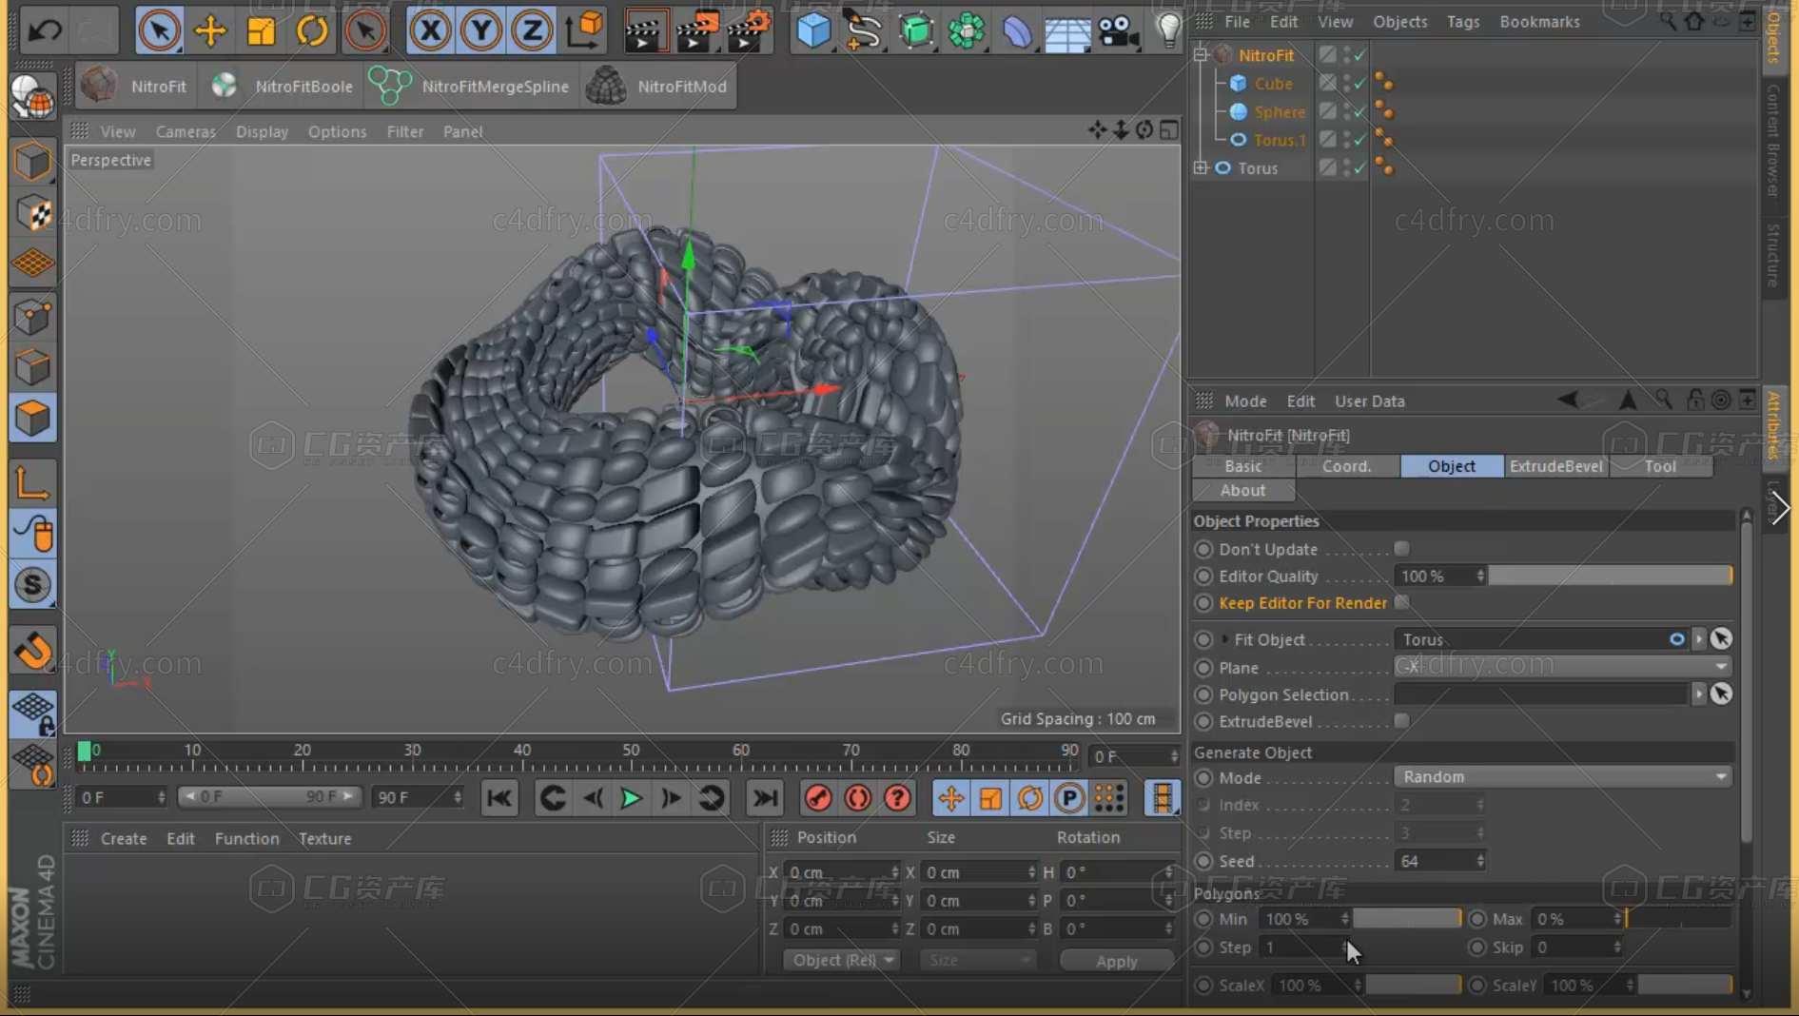Image resolution: width=1799 pixels, height=1016 pixels.
Task: Click the NitroFitMergeSpline plugin button
Action: click(x=469, y=86)
